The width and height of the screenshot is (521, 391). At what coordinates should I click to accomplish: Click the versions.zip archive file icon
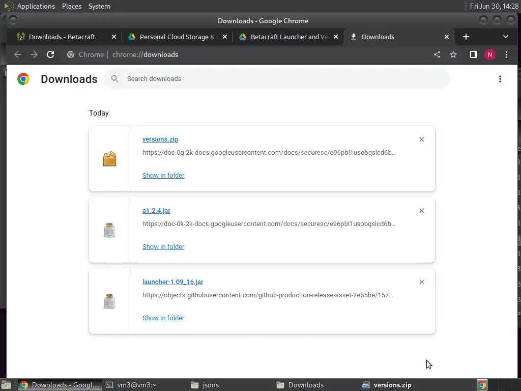point(109,159)
